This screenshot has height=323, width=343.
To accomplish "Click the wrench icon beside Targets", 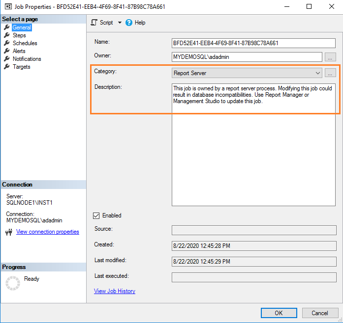I will (x=7, y=67).
